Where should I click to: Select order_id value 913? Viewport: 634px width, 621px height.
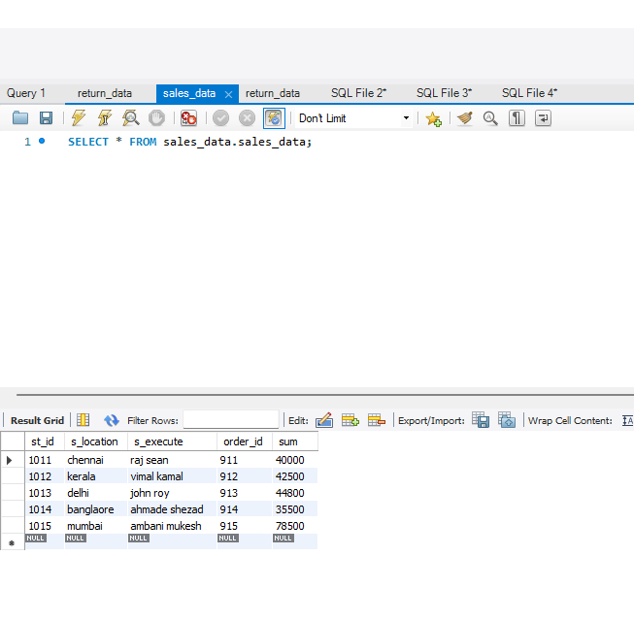245,493
